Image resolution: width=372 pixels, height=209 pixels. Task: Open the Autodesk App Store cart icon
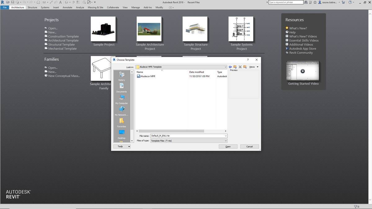pyautogui.click(x=343, y=2)
